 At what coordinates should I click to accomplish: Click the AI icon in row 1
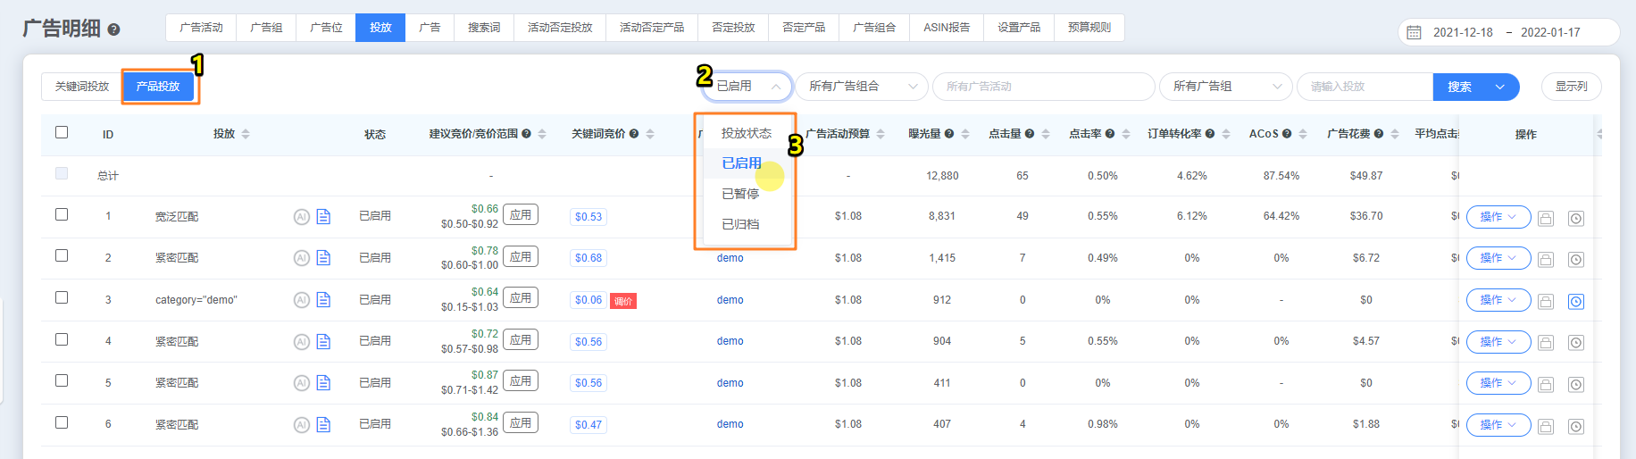302,217
